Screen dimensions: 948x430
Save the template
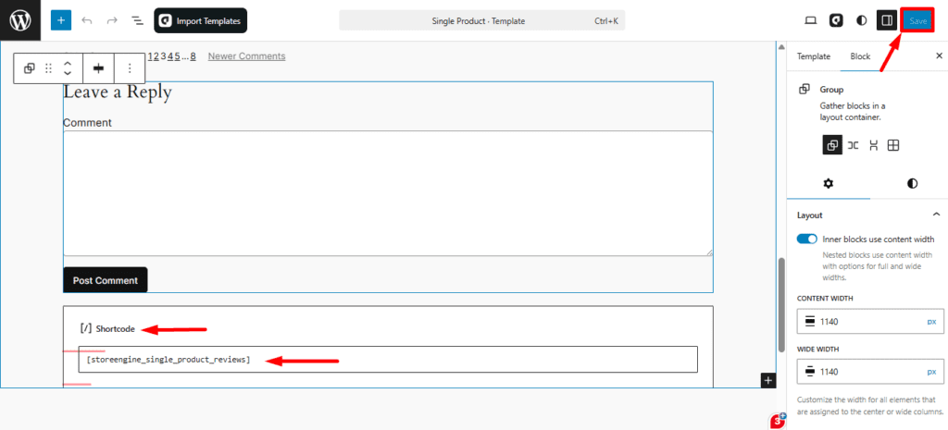coord(917,20)
